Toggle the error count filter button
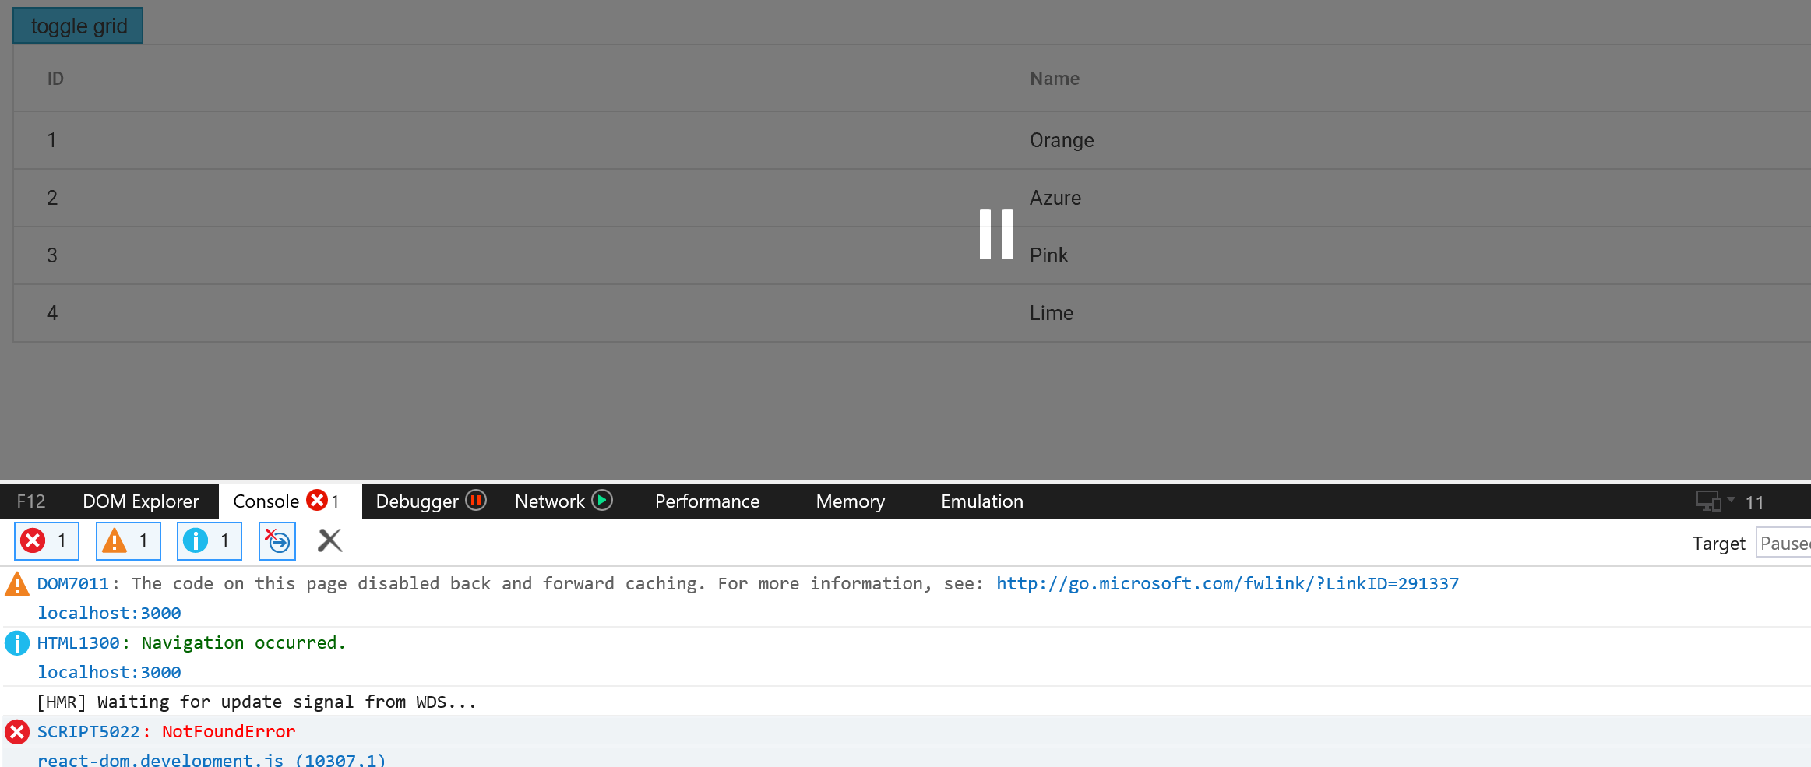 tap(46, 540)
